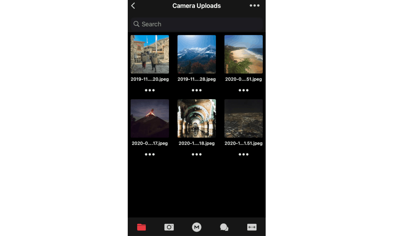Open options for 2019-11....20.jpeg
393x236 pixels.
(150, 90)
